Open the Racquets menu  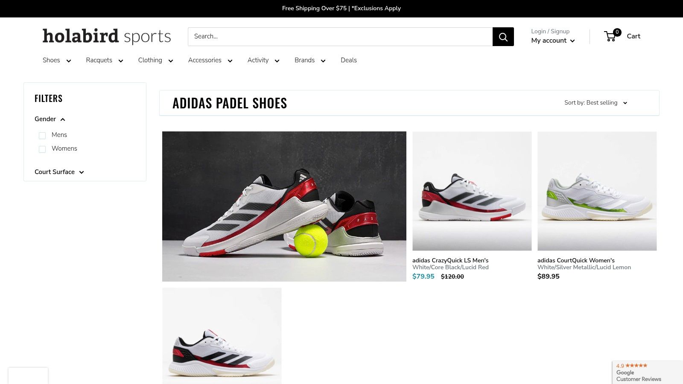105,60
